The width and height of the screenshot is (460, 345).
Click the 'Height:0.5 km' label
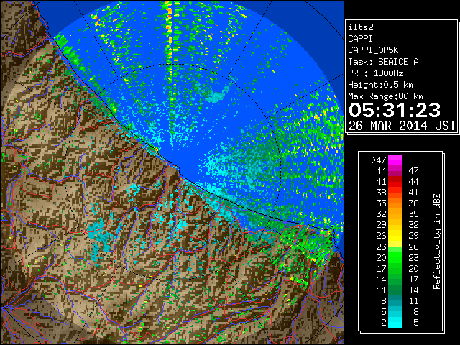pyautogui.click(x=380, y=85)
